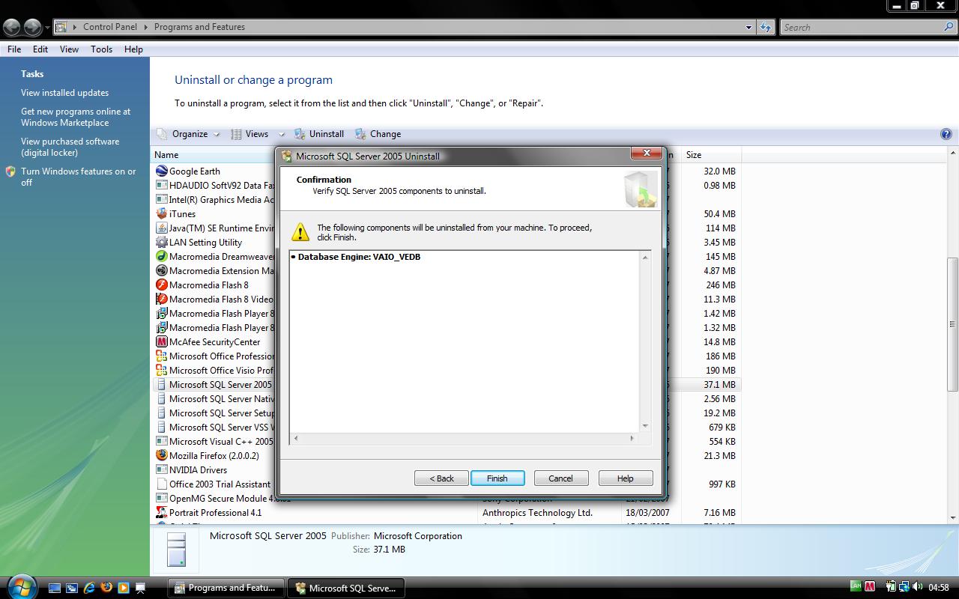Click the Mozilla Firefox program icon
The image size is (959, 599).
[x=161, y=455]
